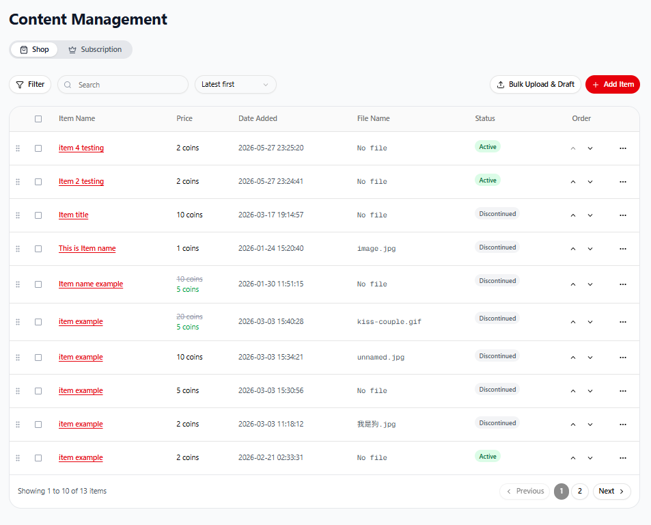Grab drag handle of 'Item name example' row
Image resolution: width=651 pixels, height=525 pixels.
coord(18,284)
